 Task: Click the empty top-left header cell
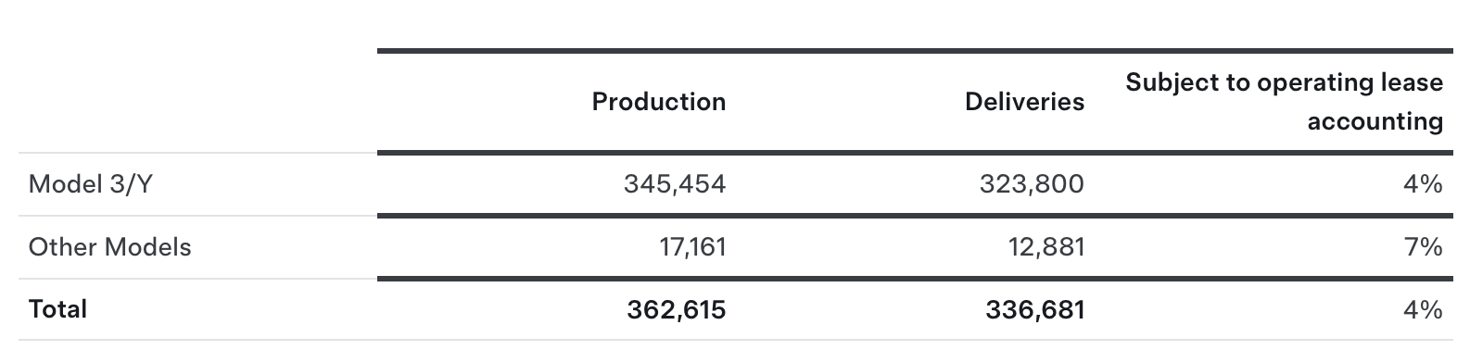click(198, 101)
